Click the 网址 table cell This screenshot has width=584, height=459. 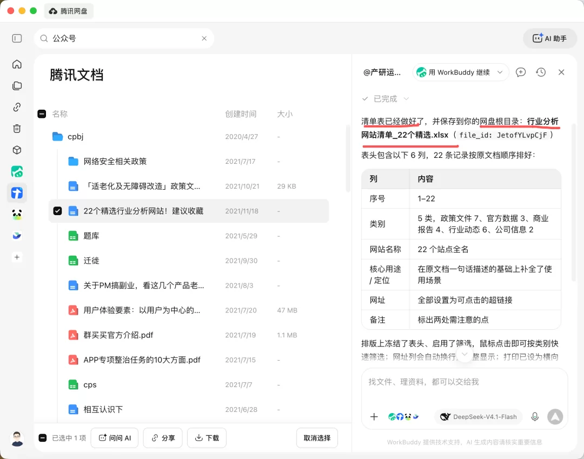[x=385, y=300]
